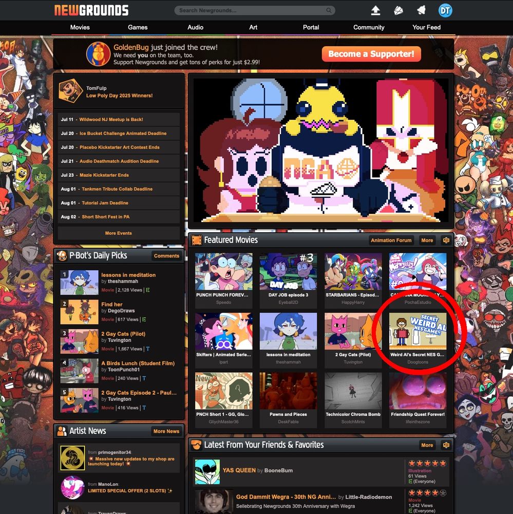
Task: Open Tutorial Jam Deadline event
Action: tap(105, 203)
